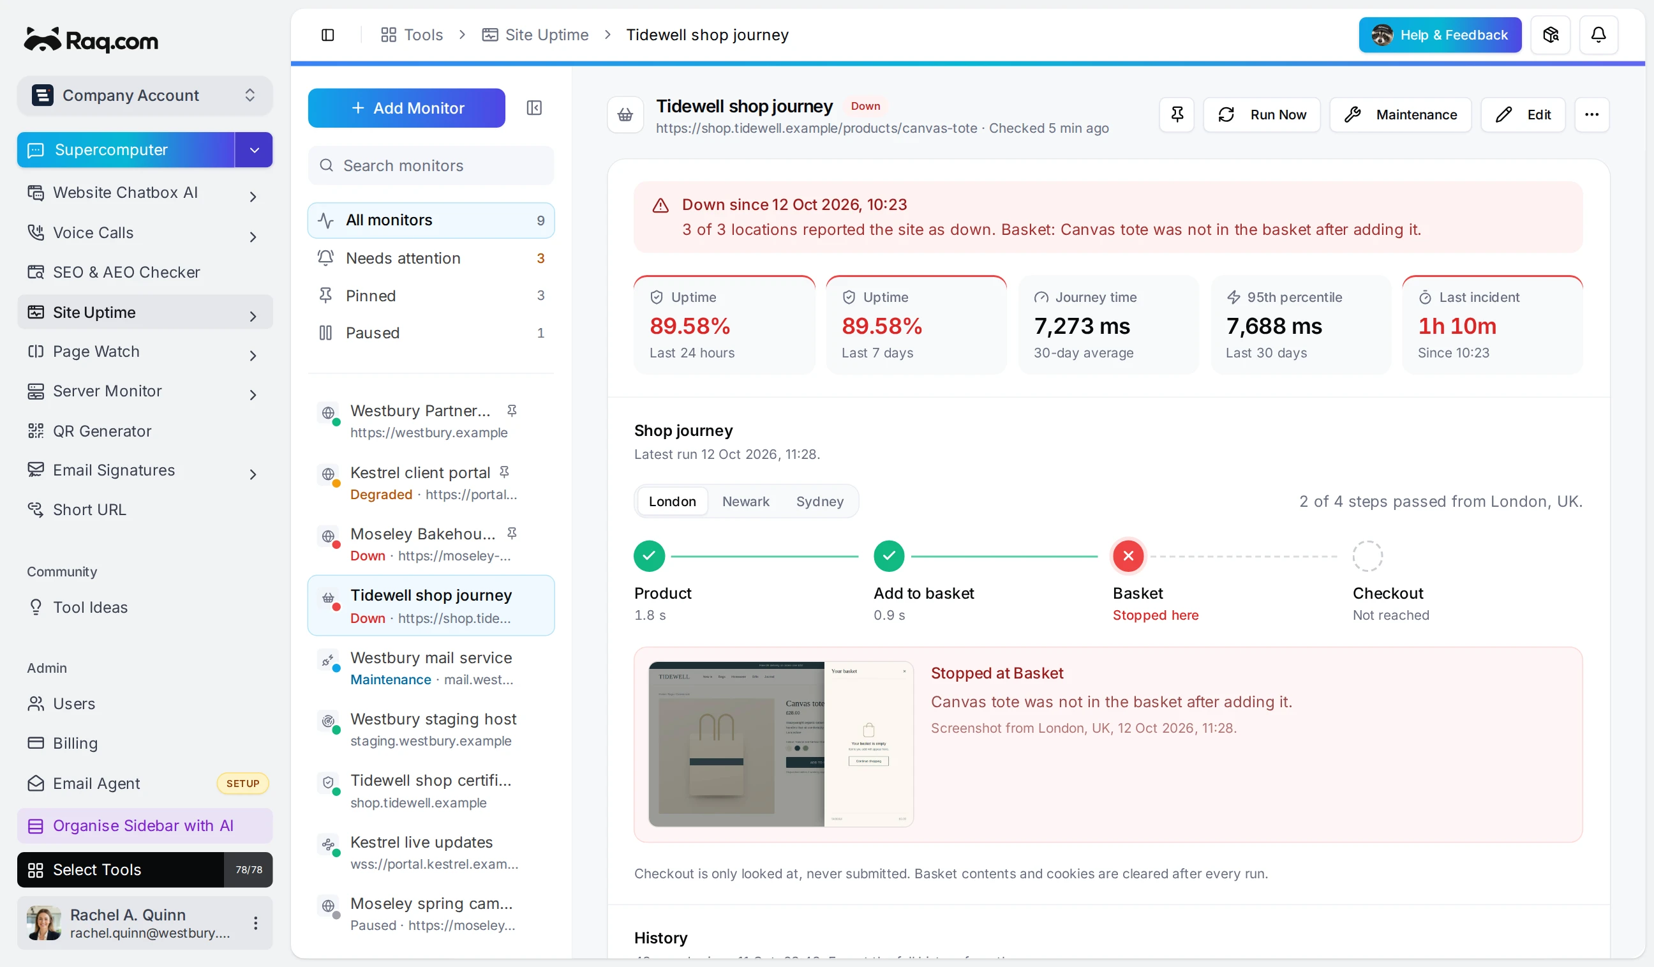Go to Tool Ideas

pos(144,607)
